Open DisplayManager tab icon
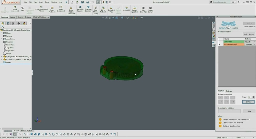Image resolution: width=256 pixels, height=139 pixels. [x=24, y=23]
